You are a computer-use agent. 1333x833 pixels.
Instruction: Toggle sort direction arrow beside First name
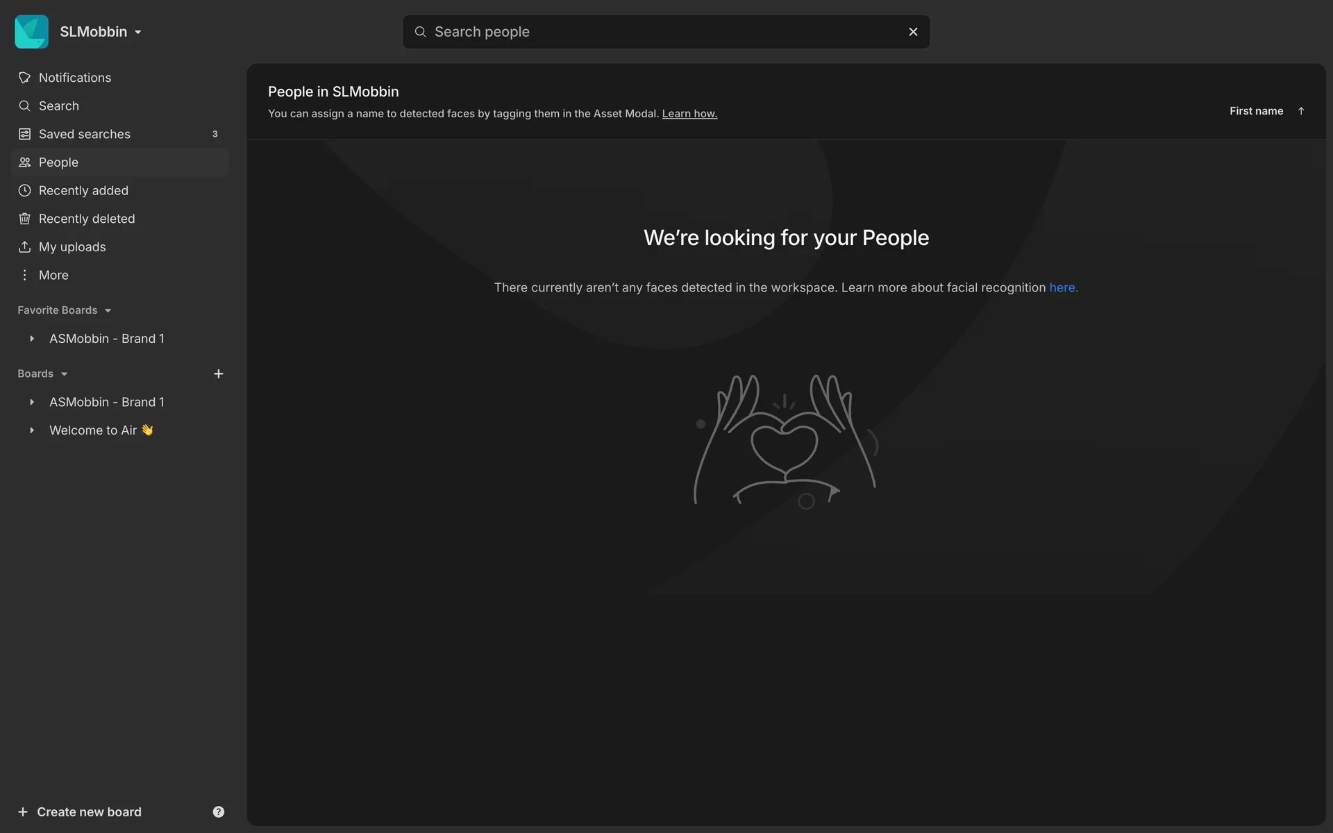(1301, 111)
